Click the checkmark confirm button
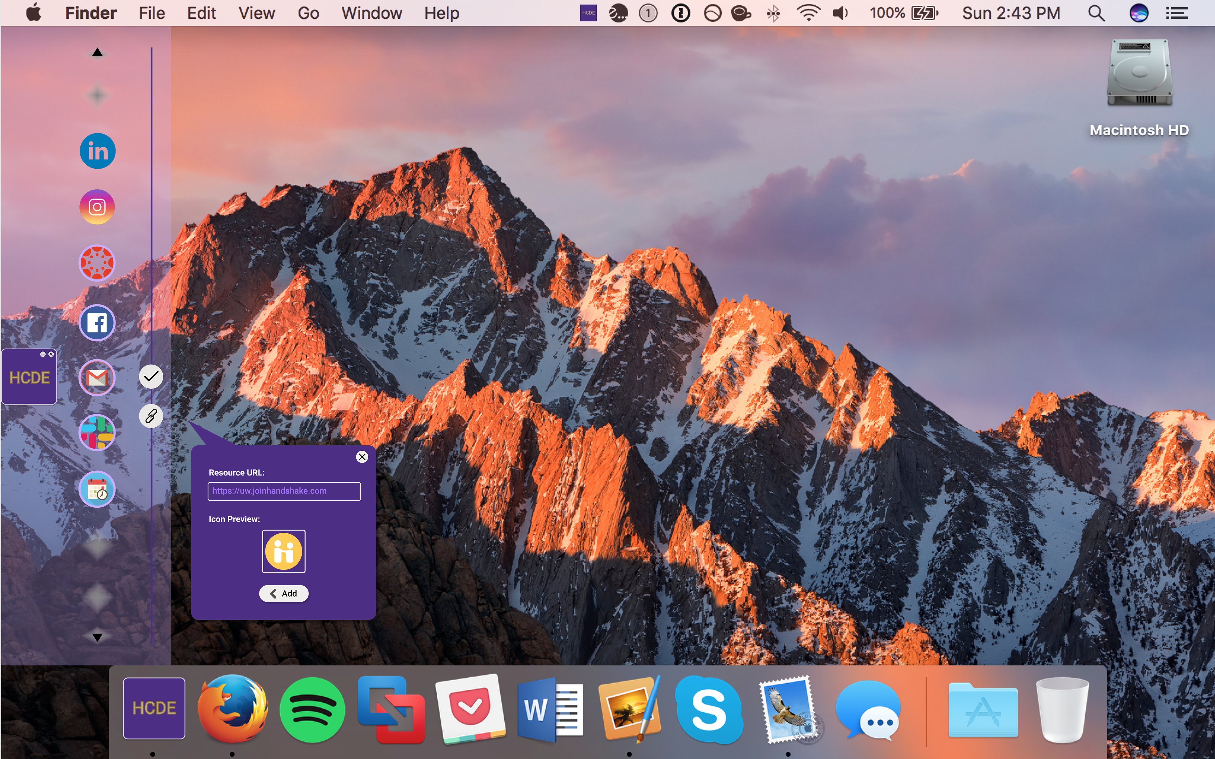The height and width of the screenshot is (759, 1215). point(151,376)
